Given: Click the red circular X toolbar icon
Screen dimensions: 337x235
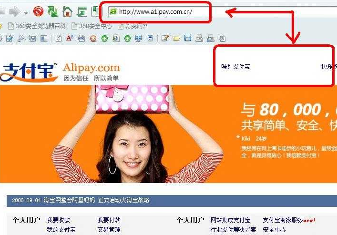Looking at the screenshot, I should coord(93,38).
